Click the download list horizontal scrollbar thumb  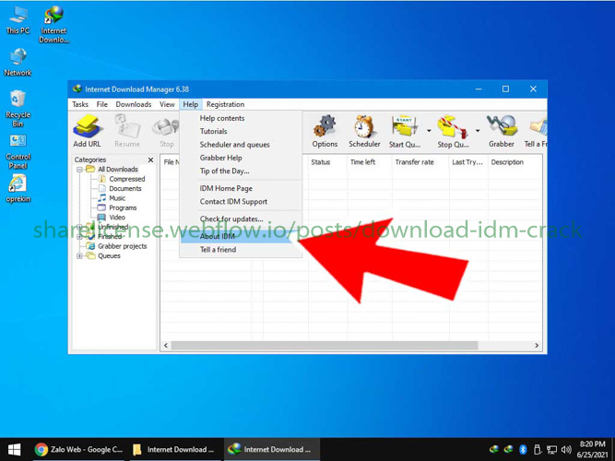[325, 345]
